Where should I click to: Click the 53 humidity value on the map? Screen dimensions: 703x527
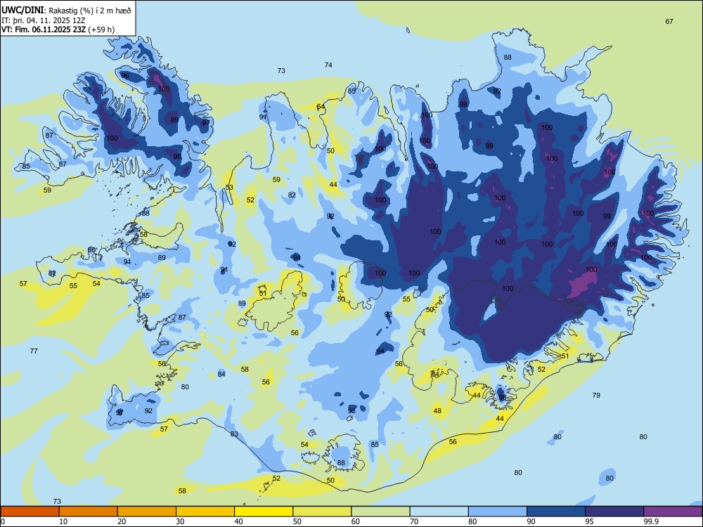point(229,188)
